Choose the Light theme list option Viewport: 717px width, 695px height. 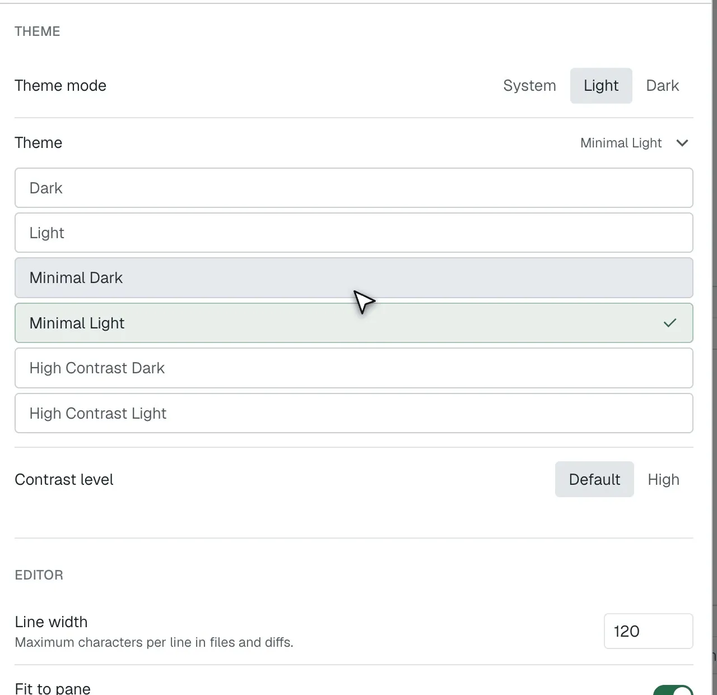click(354, 233)
